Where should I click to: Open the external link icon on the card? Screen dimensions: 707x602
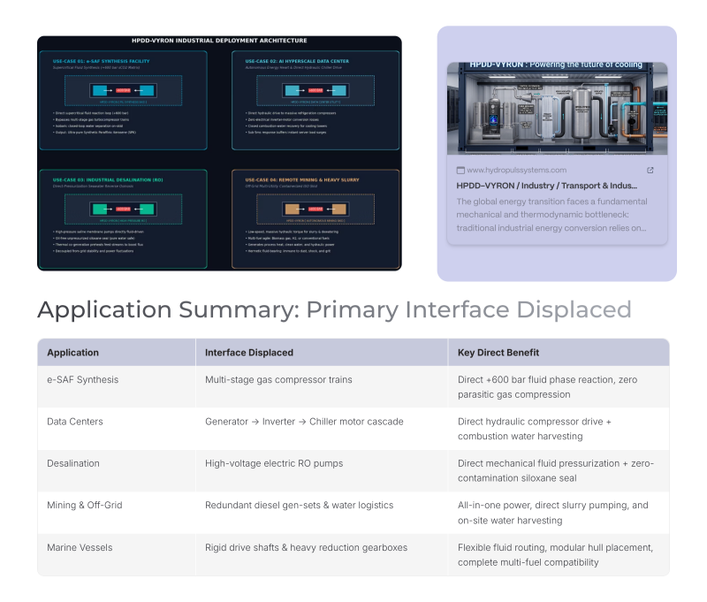650,170
